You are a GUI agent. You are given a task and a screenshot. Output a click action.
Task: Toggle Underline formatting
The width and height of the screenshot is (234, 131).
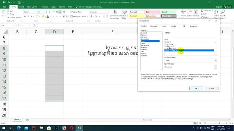pyautogui.click(x=31, y=16)
